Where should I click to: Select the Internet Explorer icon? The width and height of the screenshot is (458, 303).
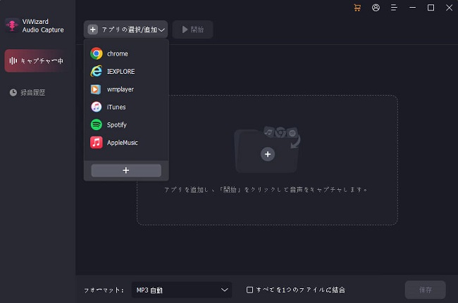click(x=96, y=72)
